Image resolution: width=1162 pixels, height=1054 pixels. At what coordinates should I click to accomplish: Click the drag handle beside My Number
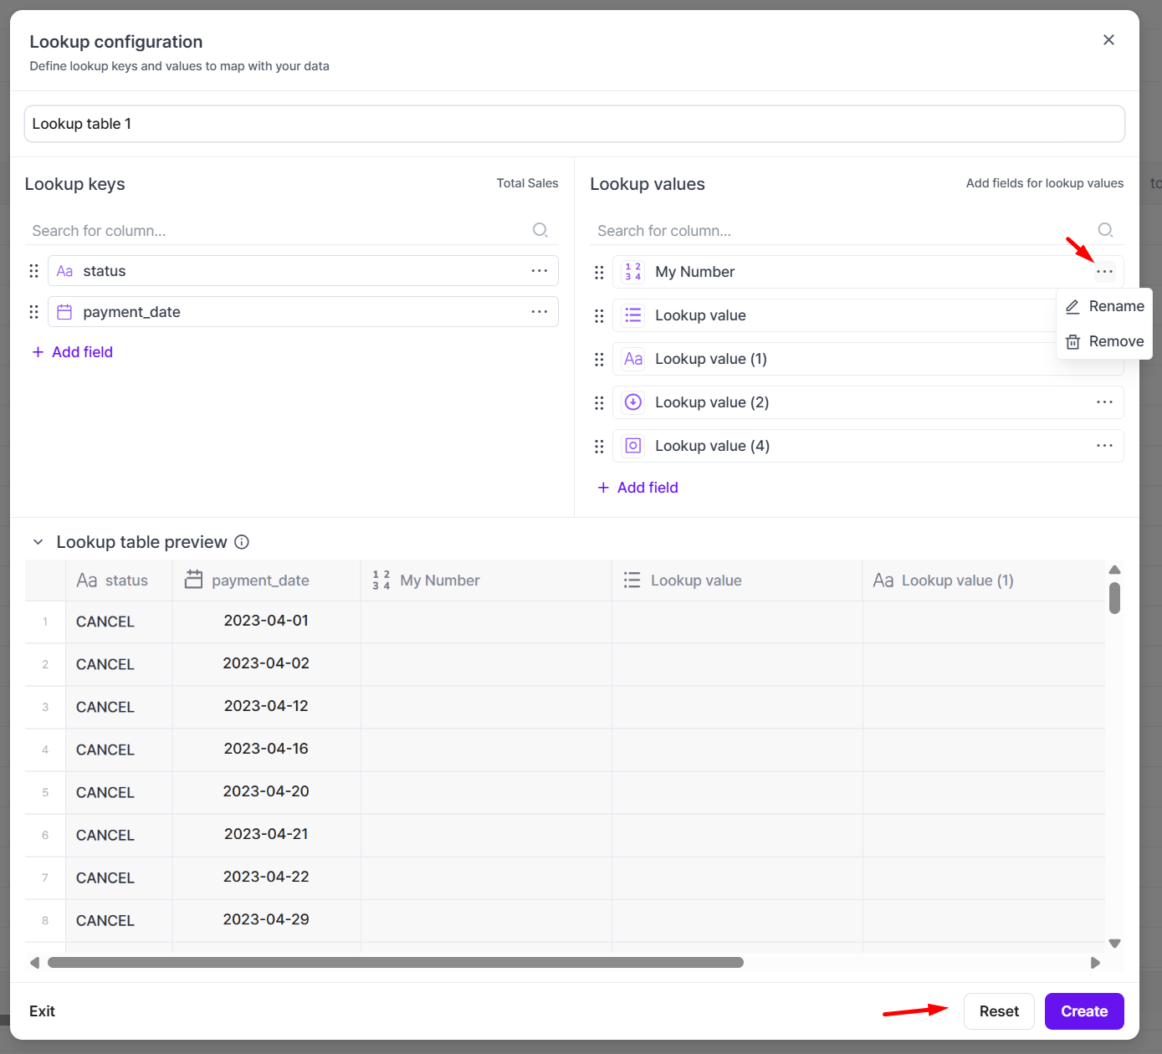[599, 273]
